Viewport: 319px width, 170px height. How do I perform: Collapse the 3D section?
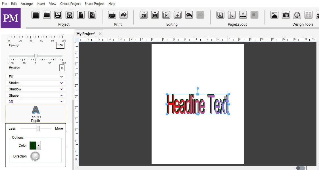click(35, 101)
